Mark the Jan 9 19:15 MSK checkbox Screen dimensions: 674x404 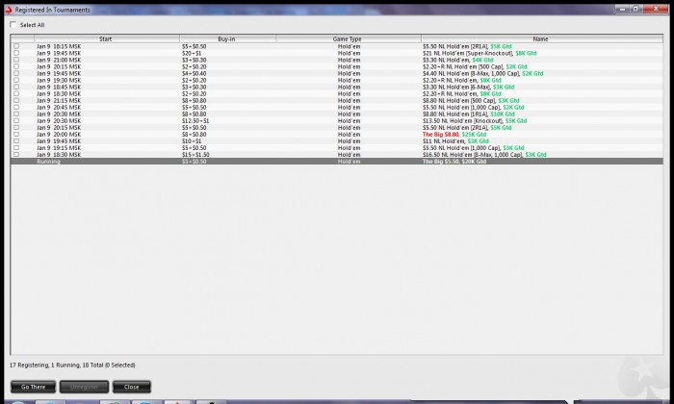[16, 148]
